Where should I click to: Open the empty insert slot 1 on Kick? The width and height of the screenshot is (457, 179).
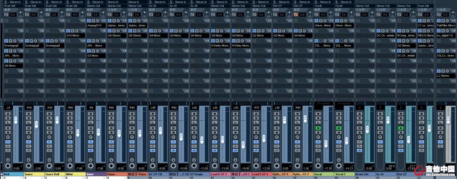coord(13,25)
